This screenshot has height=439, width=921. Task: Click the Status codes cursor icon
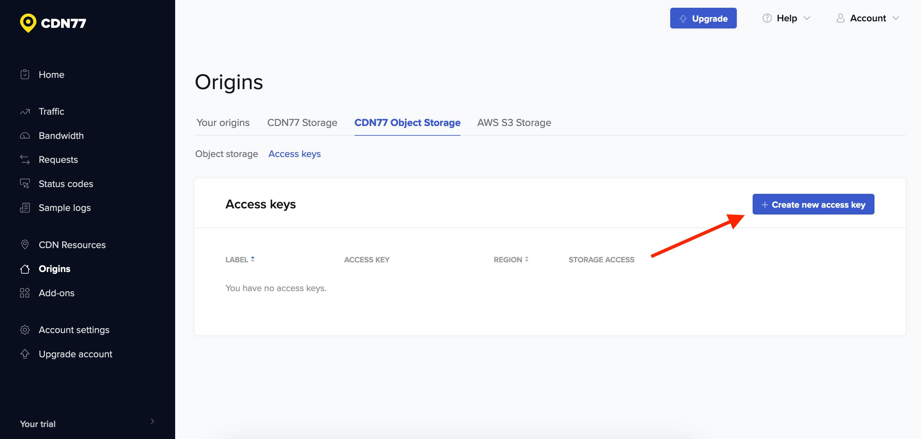tap(25, 183)
